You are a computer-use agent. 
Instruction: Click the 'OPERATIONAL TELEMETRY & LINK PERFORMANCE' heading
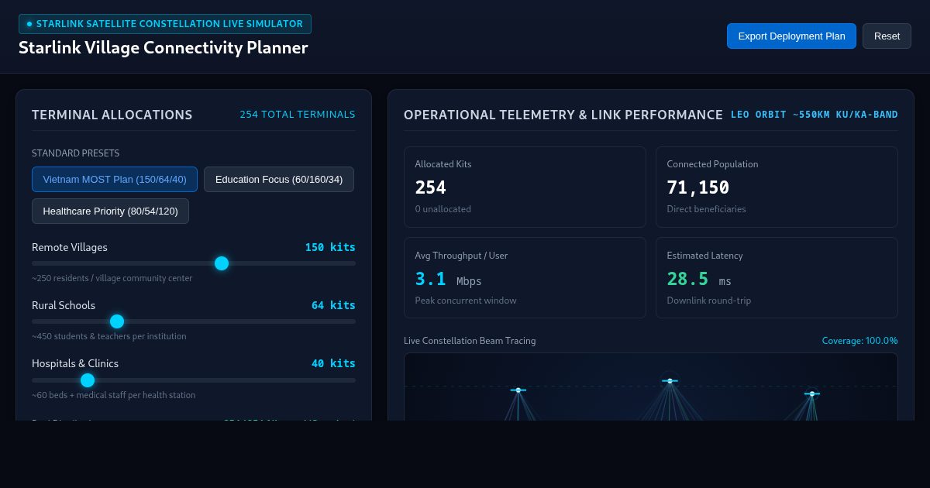click(563, 115)
